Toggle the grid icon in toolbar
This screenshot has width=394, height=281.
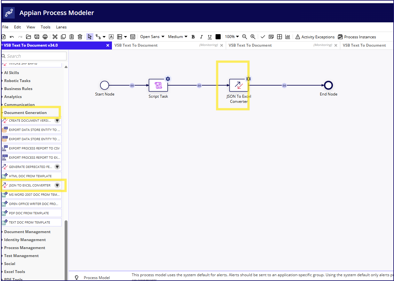click(280, 37)
